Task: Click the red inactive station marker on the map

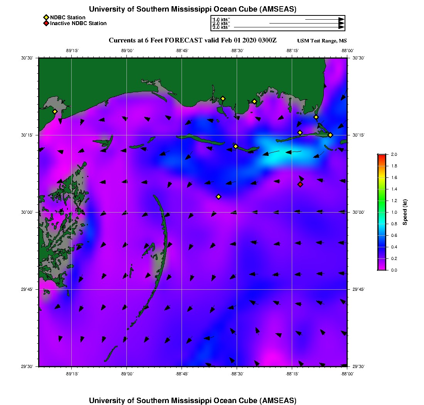Action: point(300,184)
